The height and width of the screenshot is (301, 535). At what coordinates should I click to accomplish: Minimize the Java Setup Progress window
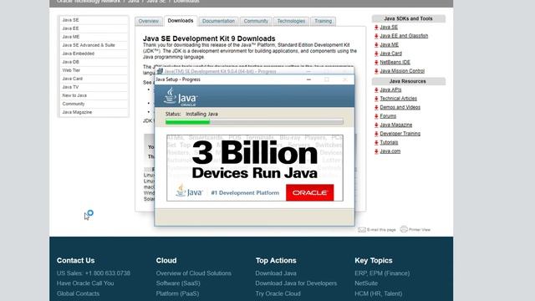(x=308, y=79)
